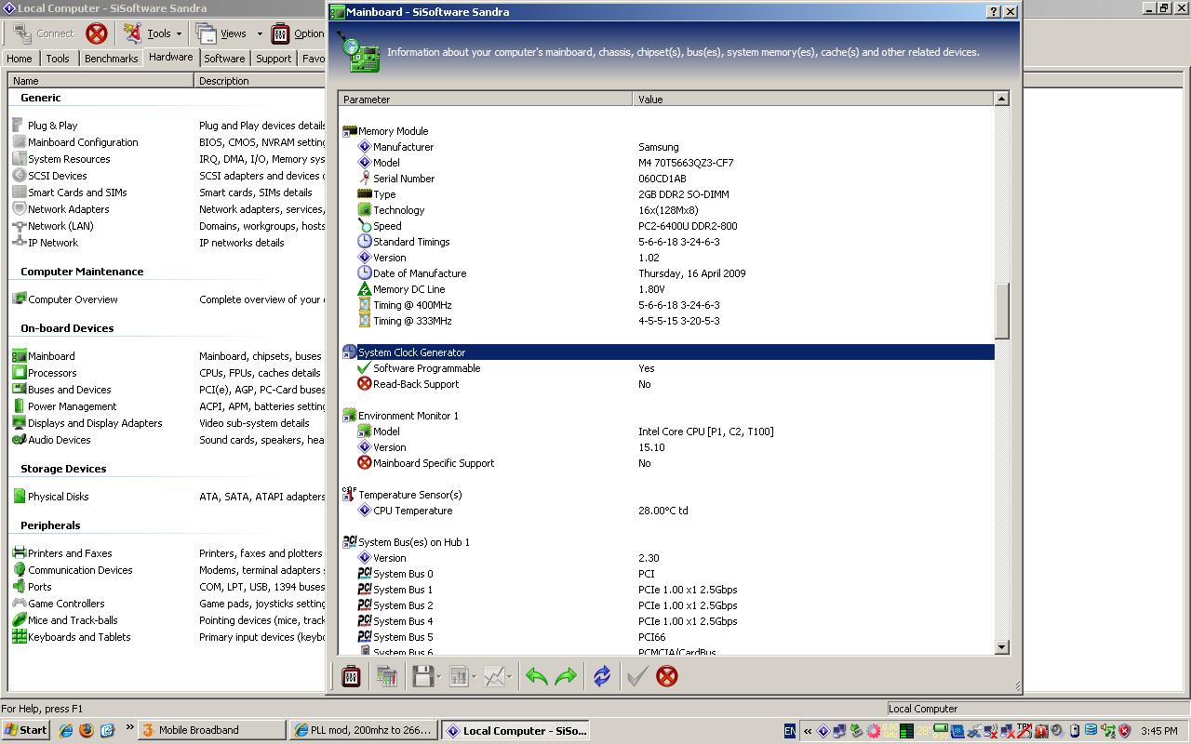Select the Communication Devices module

(73, 570)
